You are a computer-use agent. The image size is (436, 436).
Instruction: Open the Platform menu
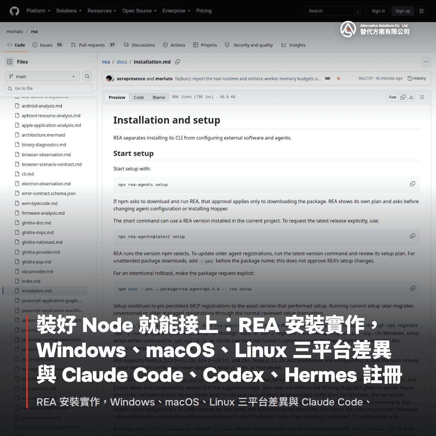38,11
